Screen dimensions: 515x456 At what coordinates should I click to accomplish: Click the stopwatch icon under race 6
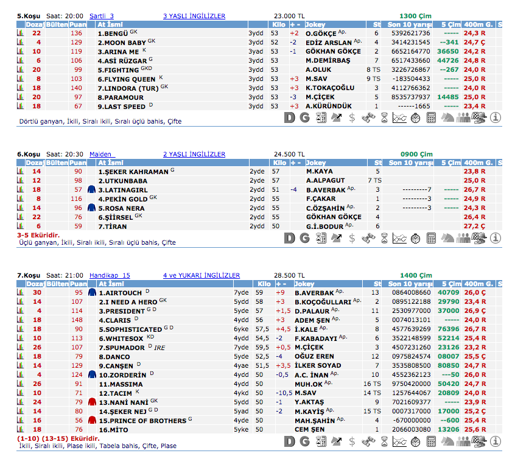pyautogui.click(x=415, y=237)
